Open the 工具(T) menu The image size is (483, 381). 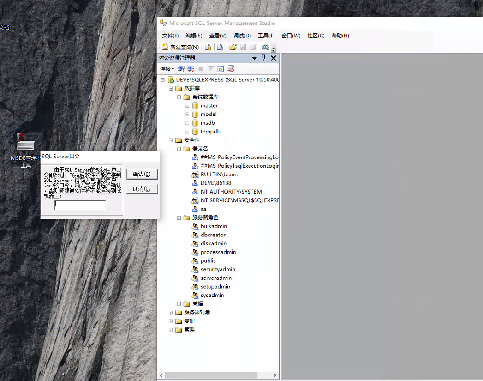tap(266, 36)
